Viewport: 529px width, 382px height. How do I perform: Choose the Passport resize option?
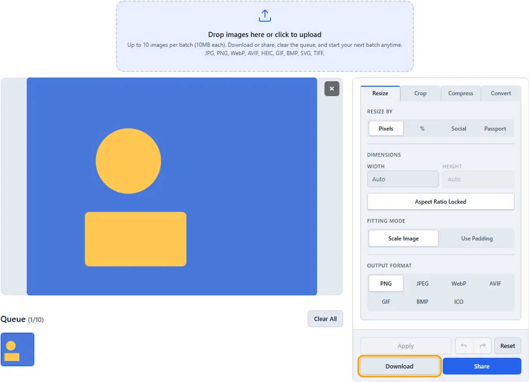(x=495, y=128)
